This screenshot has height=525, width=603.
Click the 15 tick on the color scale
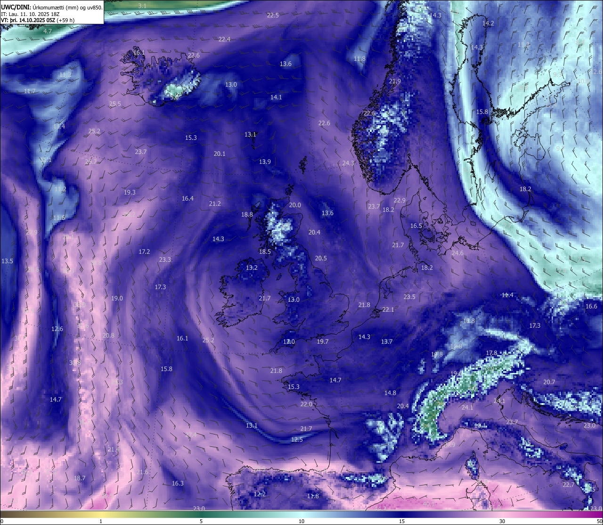[402, 521]
